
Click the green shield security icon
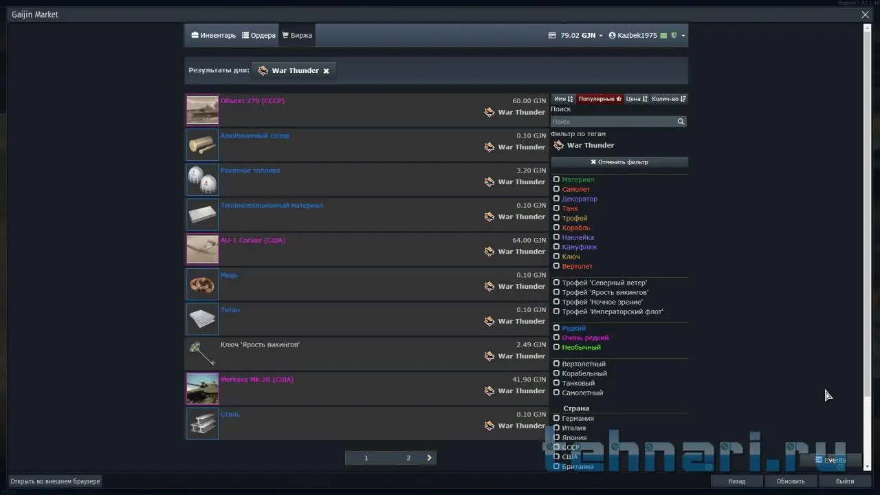point(674,35)
